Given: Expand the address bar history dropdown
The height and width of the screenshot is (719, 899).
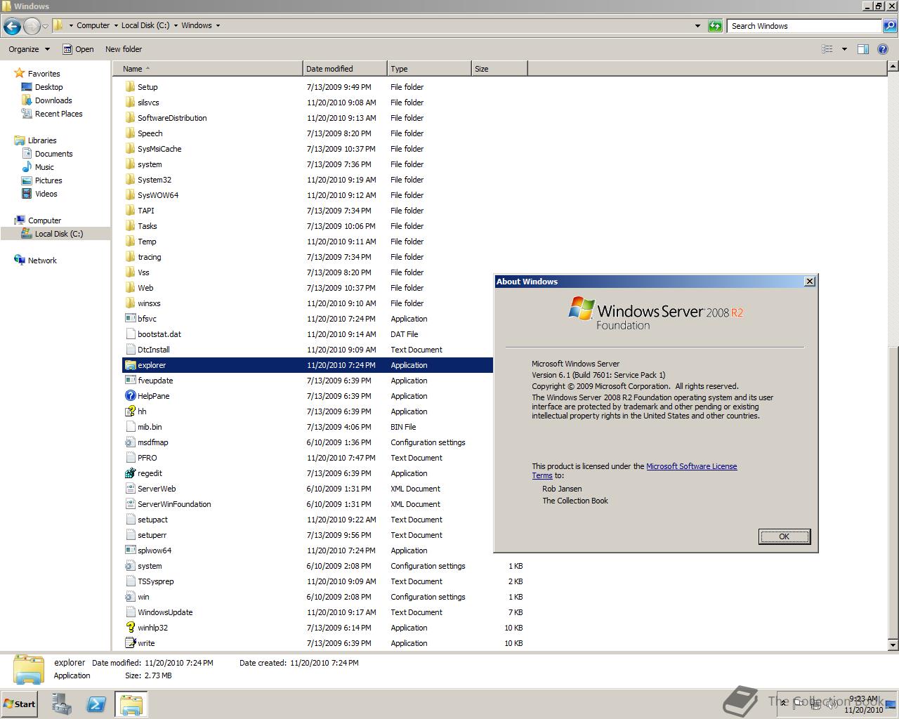Looking at the screenshot, I should [697, 26].
